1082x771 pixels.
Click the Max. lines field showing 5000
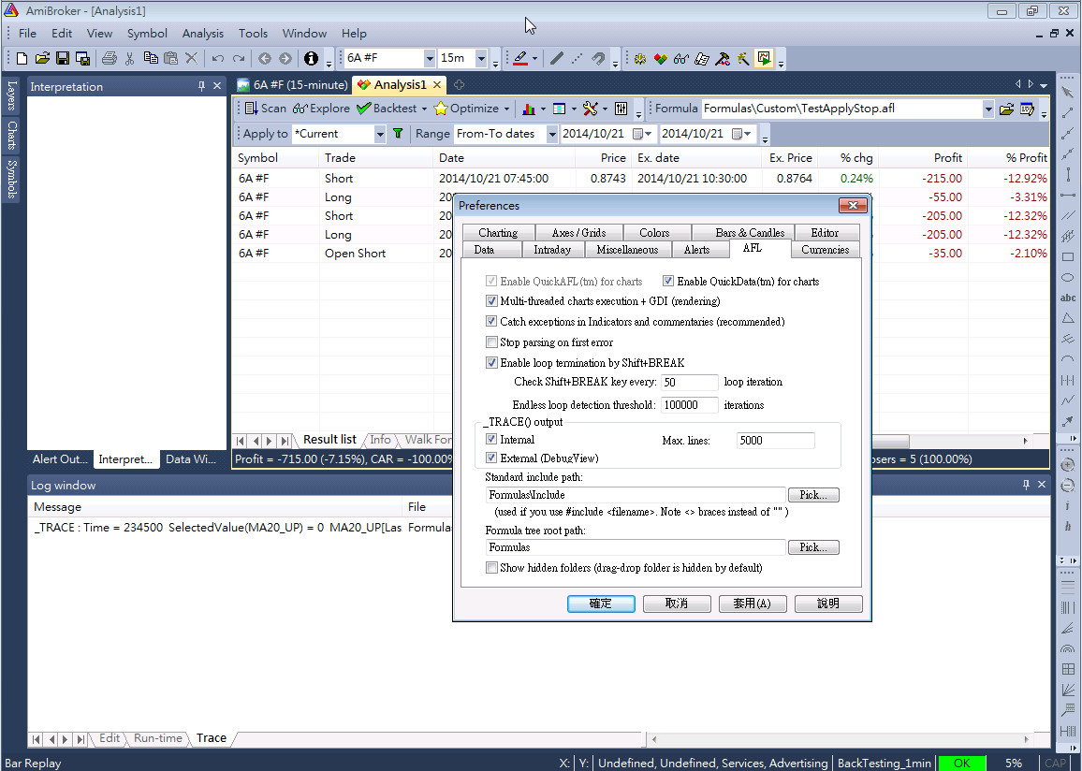776,440
